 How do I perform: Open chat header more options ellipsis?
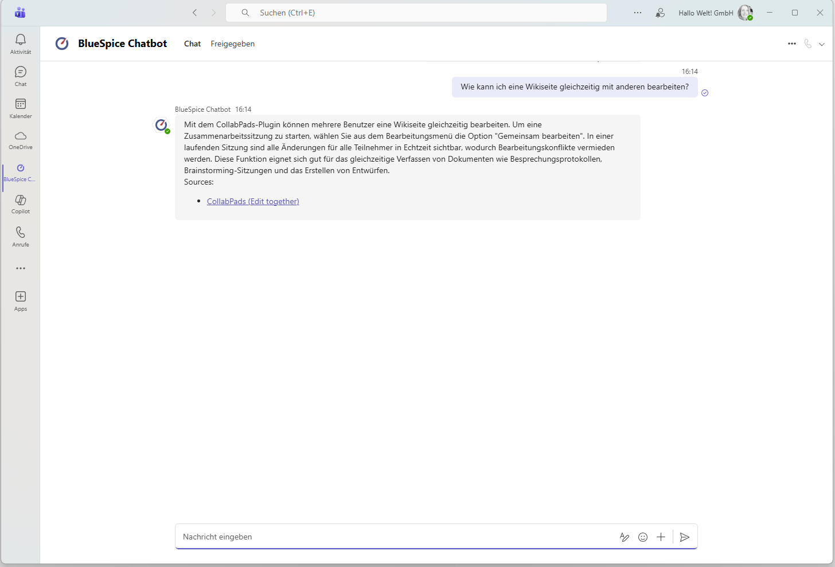click(792, 44)
